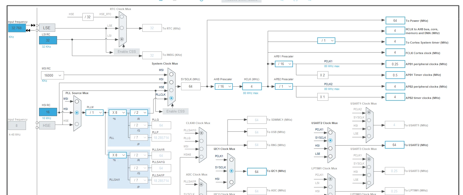Viewport: 463px width, 195px height.
Task: Select HSE_RTC in RTC Clock Mux
Action: (122, 17)
